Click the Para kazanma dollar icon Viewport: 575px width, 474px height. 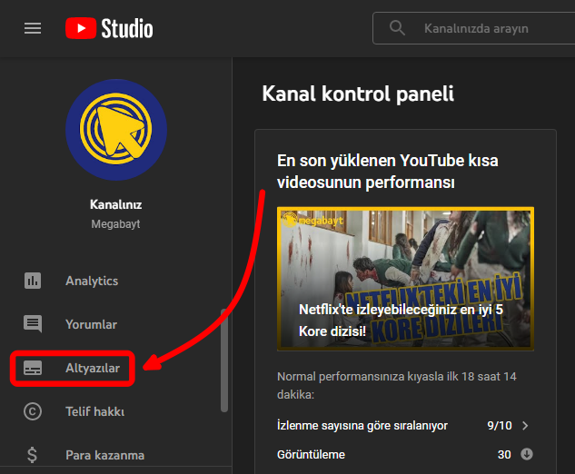pos(33,454)
